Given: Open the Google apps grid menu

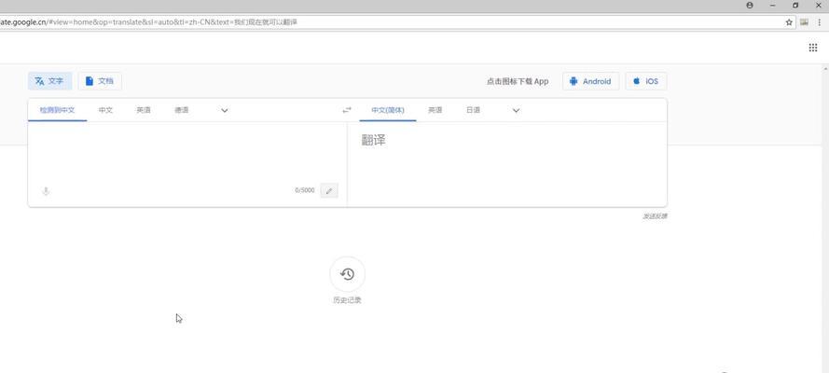Looking at the screenshot, I should 813,48.
